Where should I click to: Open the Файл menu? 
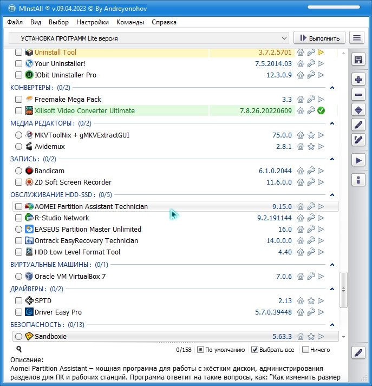tap(15, 22)
